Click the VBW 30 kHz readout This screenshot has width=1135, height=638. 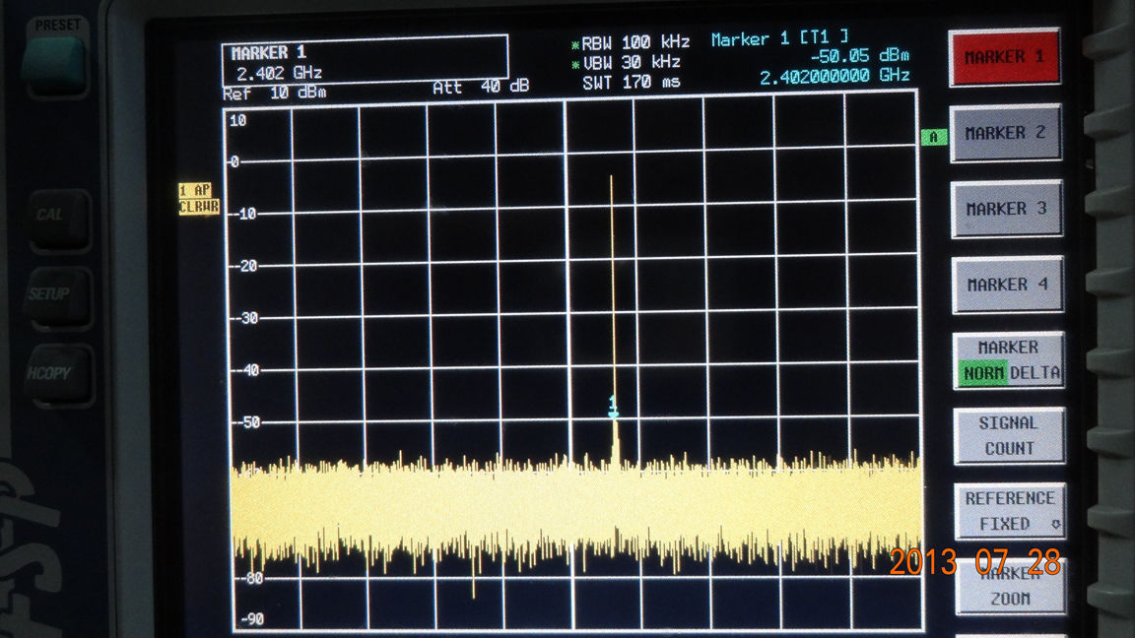pos(627,62)
